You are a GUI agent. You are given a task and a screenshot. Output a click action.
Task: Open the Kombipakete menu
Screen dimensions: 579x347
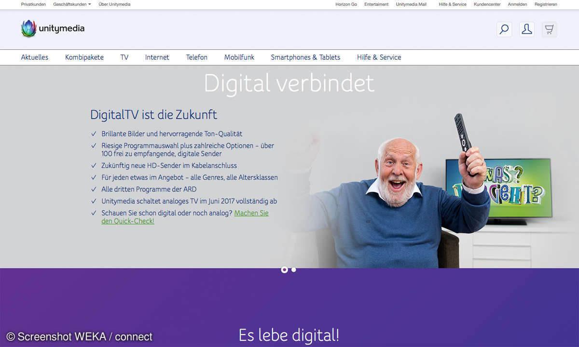click(x=84, y=57)
